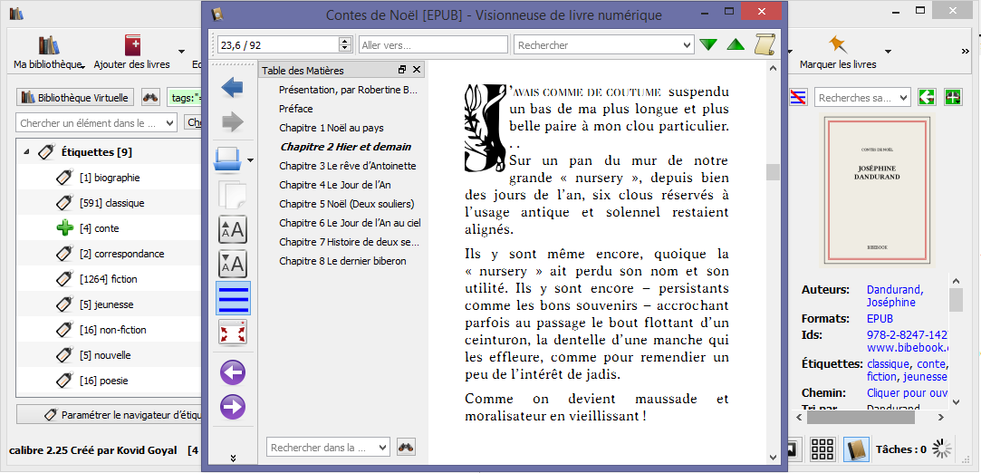981x473 pixels.
Task: Click the Ma bibliothèque bookshelf icon
Action: tap(49, 45)
